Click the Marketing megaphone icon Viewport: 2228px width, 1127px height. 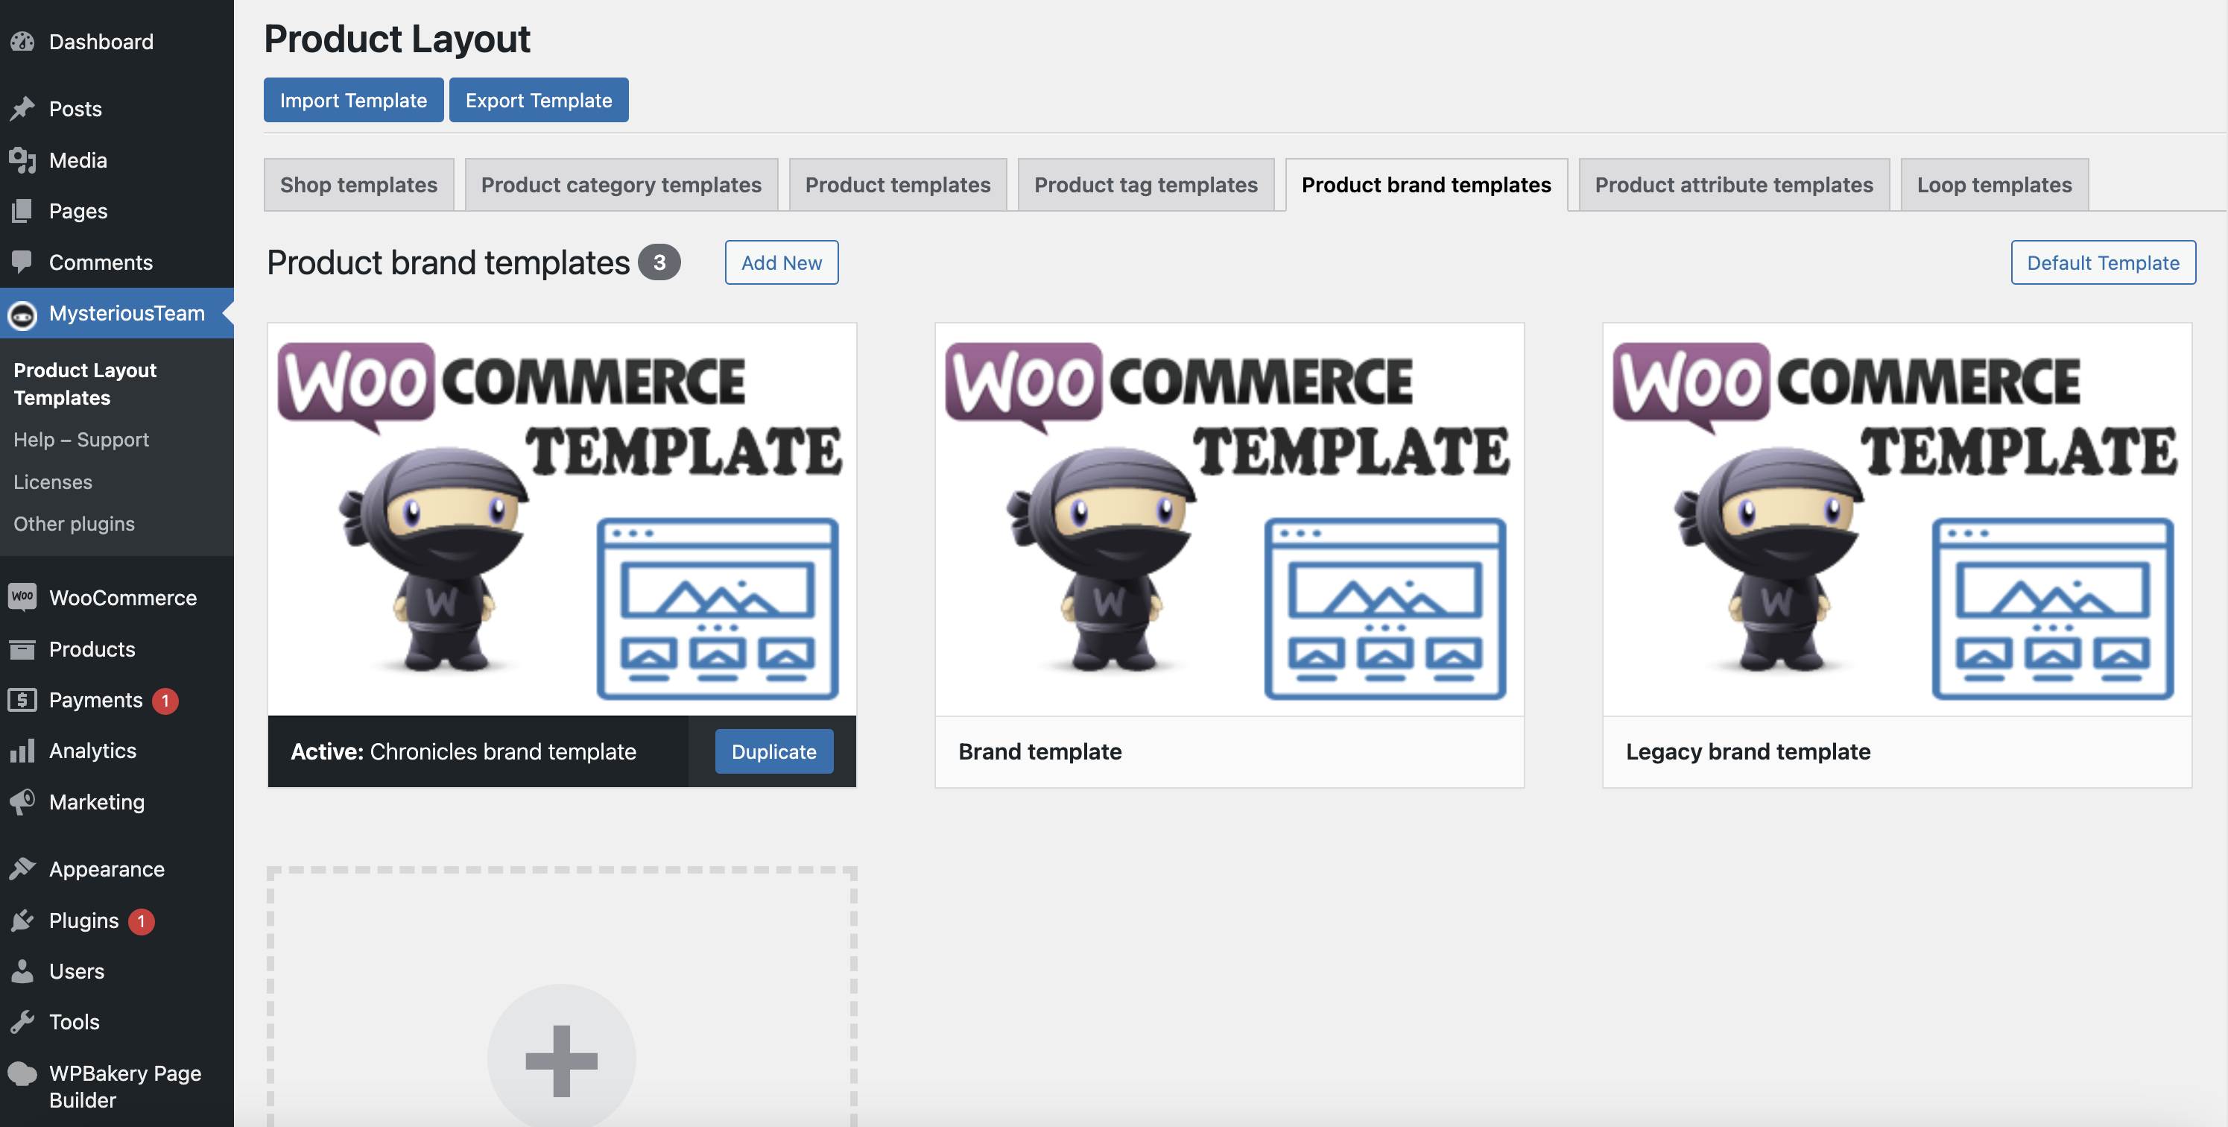coord(22,802)
